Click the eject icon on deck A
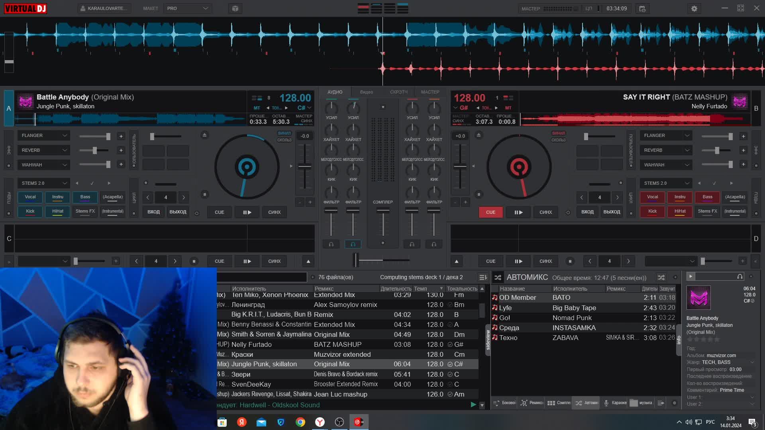Viewport: 765px width, 430px height. [204, 135]
